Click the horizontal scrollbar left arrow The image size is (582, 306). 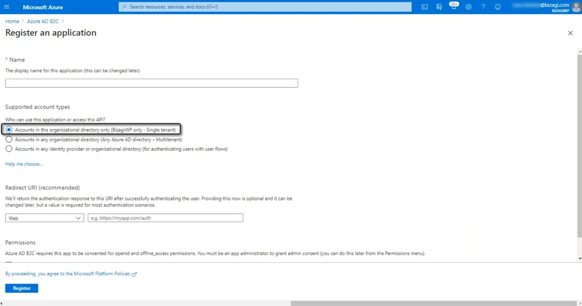click(x=2, y=303)
